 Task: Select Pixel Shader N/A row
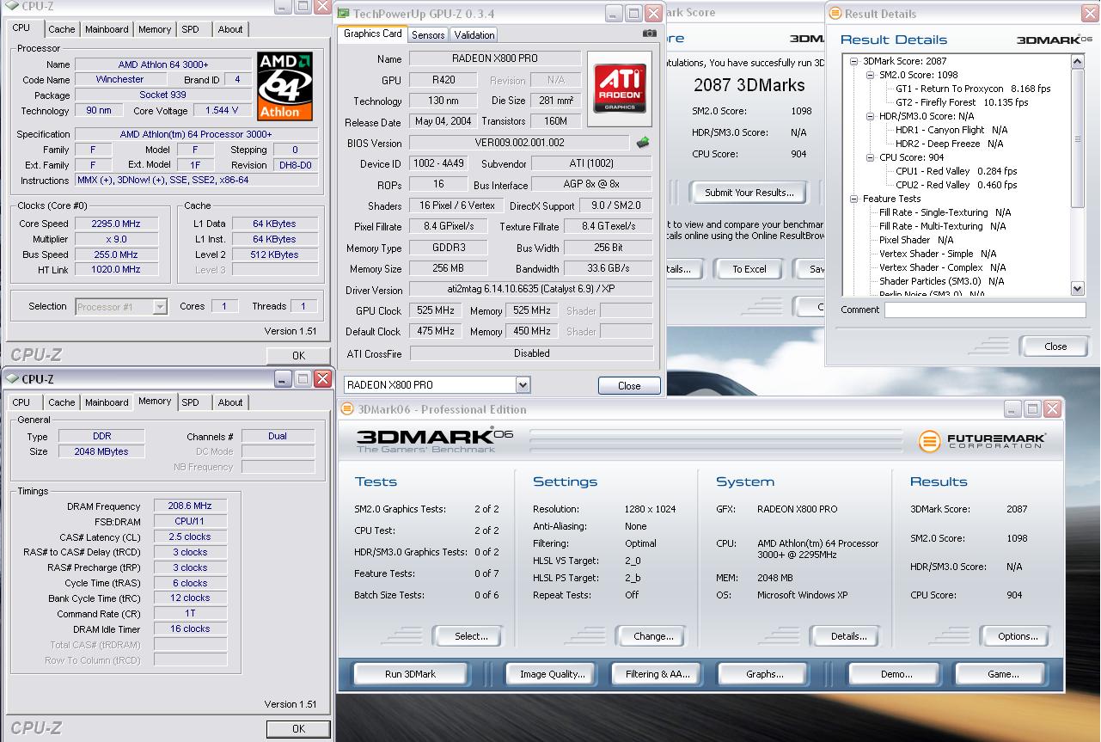[x=916, y=240]
